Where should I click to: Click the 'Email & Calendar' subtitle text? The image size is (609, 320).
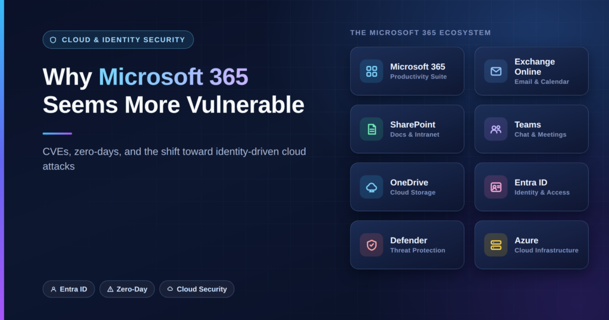pyautogui.click(x=542, y=82)
